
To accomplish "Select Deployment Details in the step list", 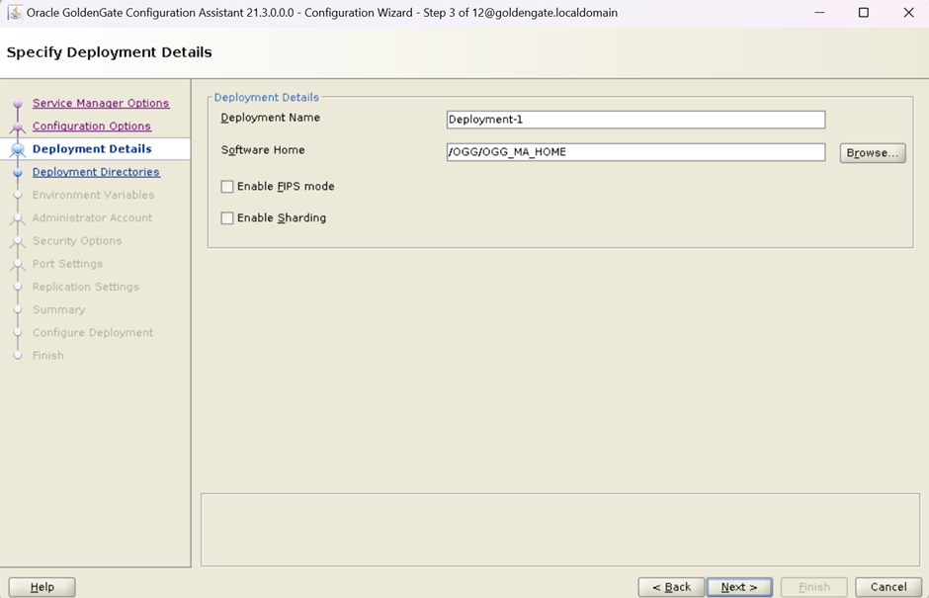I will point(92,149).
